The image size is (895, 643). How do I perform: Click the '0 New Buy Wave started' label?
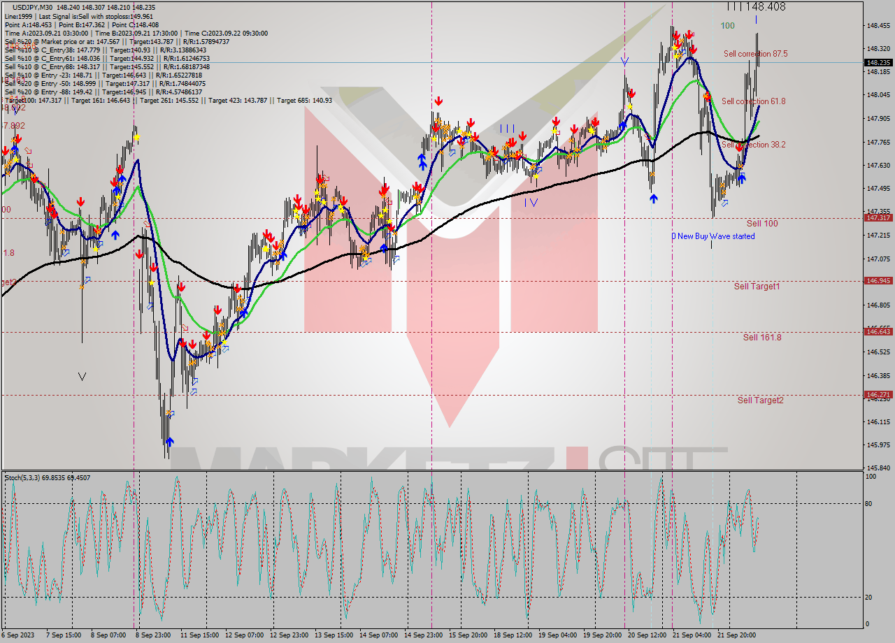click(713, 236)
